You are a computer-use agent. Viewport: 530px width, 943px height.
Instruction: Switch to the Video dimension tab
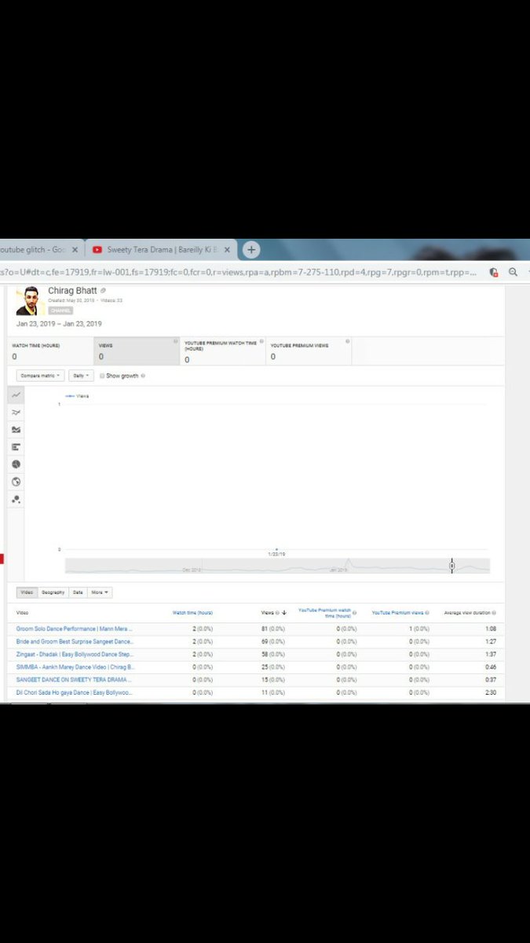click(27, 592)
